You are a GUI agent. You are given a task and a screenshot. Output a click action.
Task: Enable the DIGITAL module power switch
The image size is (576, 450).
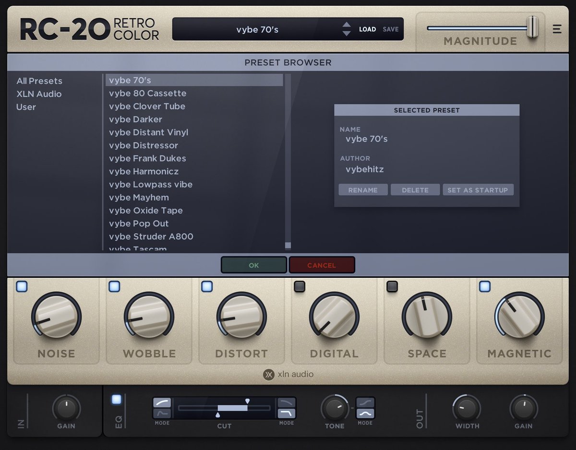pos(300,286)
